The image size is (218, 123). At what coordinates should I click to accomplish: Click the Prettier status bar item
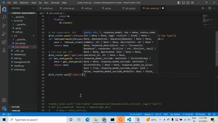[x=200, y=114]
